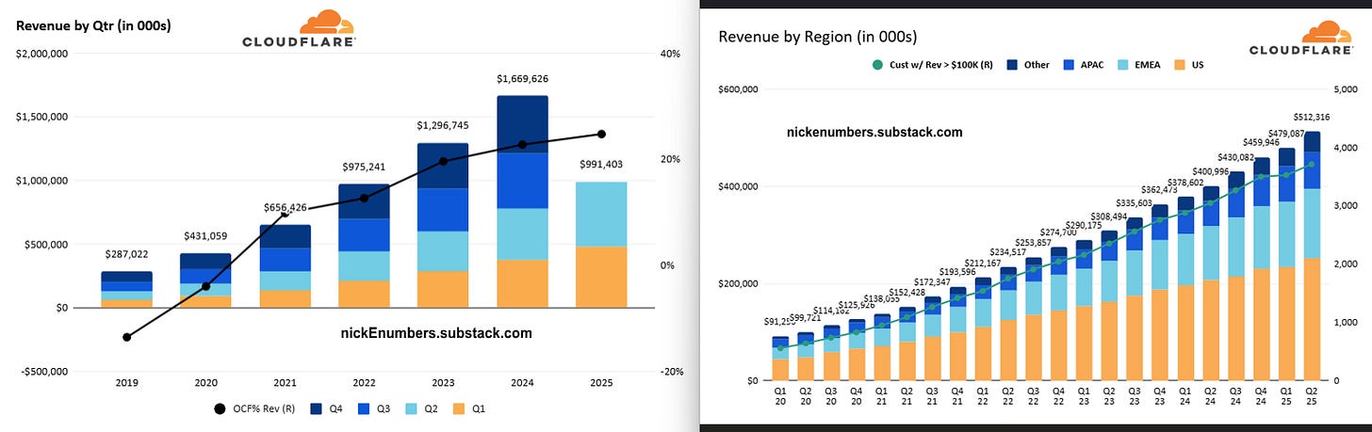The height and width of the screenshot is (432, 1372).
Task: Click the Cloudflare logo above the Revenue by Qtr chart
Action: [x=299, y=28]
